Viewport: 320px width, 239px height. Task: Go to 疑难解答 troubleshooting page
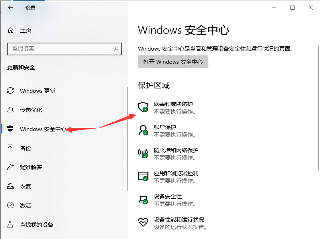tap(31, 167)
